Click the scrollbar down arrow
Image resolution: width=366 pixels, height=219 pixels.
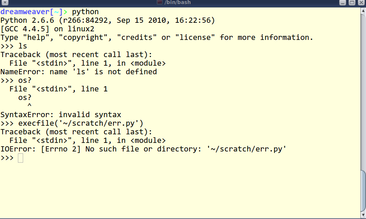363,215
